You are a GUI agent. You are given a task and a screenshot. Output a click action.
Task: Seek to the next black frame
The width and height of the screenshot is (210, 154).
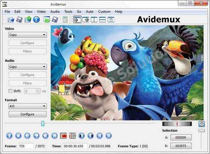coord(91,136)
